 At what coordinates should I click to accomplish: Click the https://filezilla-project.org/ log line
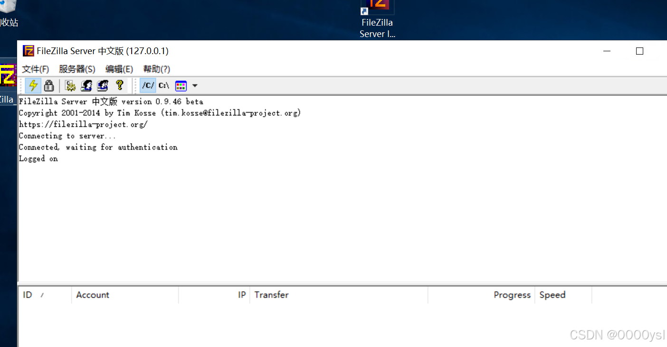click(x=83, y=124)
